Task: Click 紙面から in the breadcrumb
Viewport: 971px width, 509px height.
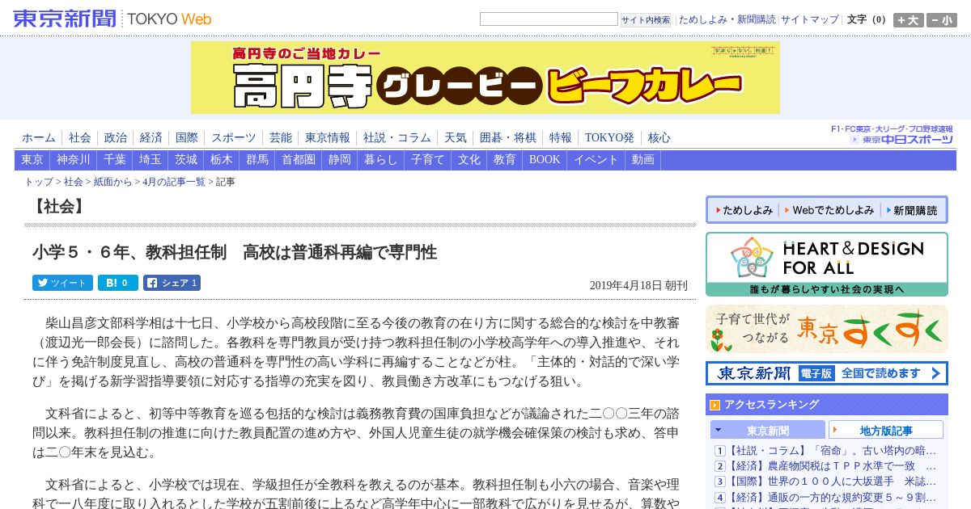Action: (112, 182)
